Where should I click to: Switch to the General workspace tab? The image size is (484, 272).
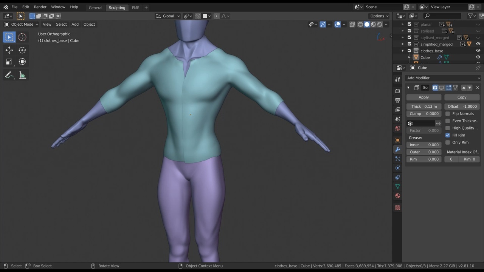[x=95, y=8]
